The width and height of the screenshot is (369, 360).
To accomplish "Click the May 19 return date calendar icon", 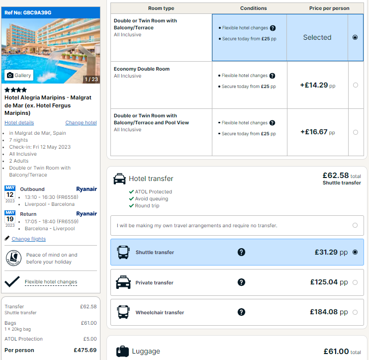I will click(10, 219).
